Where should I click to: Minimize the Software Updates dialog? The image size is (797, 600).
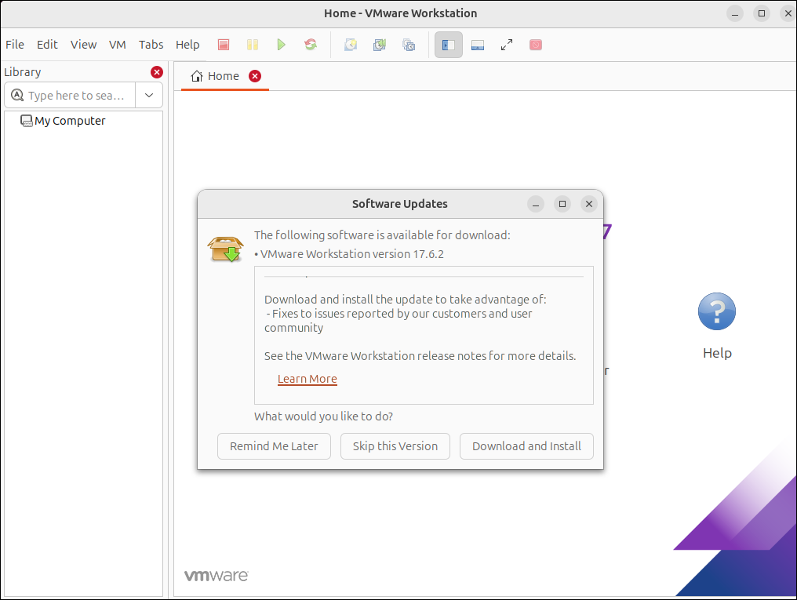pyautogui.click(x=535, y=204)
